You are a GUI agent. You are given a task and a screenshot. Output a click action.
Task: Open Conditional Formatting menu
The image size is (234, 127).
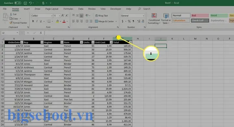[154, 19]
